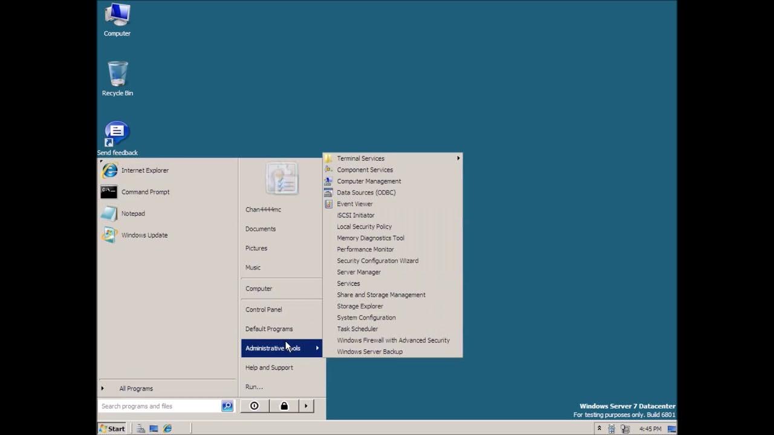
Task: Open the Computer desktop icon
Action: (117, 21)
